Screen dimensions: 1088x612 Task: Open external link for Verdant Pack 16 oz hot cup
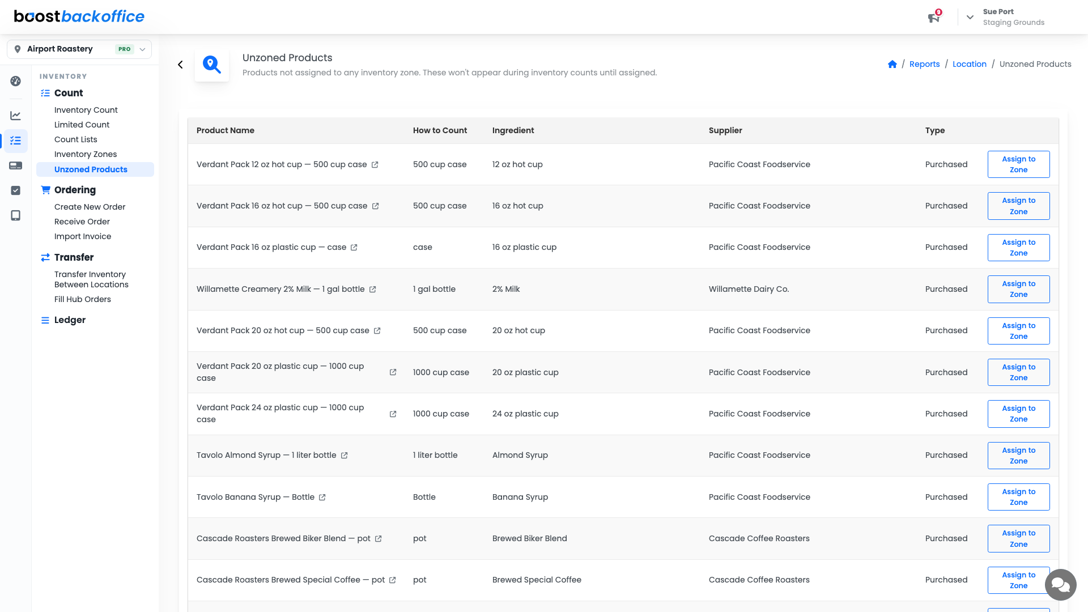[375, 206]
